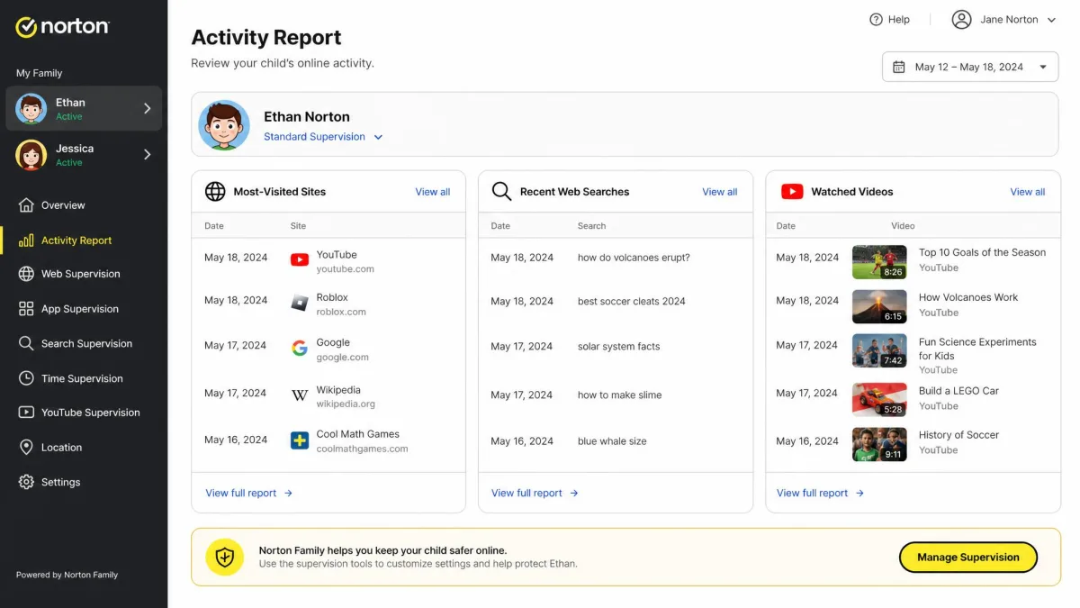The image size is (1080, 608).
Task: Open Standard Supervision level dropdown
Action: 323,137
